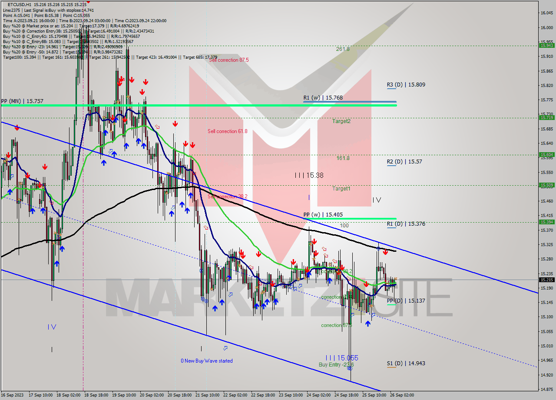Click the '| | | 15.055' wave label

(x=342, y=358)
